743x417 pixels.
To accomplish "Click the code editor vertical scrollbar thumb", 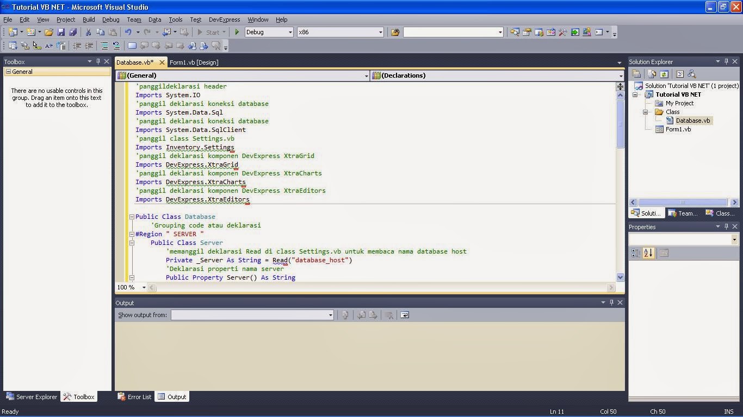I will pos(620,124).
